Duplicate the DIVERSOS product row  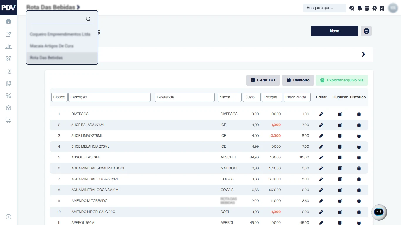coord(340,114)
